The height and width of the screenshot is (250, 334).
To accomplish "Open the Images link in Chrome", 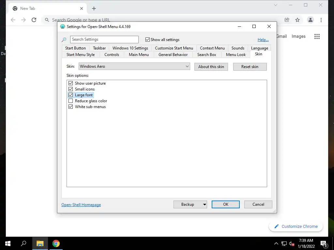I will click(x=298, y=36).
